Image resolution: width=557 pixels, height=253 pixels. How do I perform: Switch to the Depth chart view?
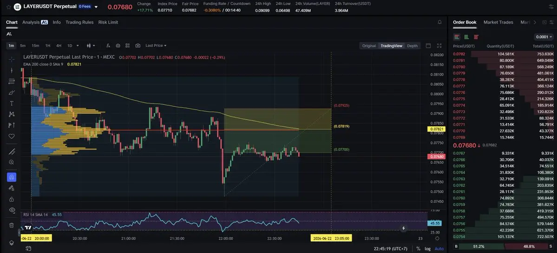pos(412,46)
